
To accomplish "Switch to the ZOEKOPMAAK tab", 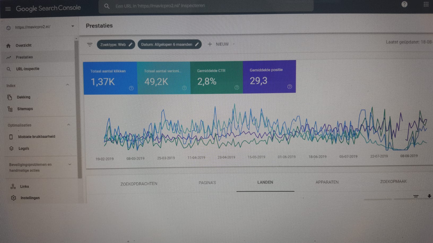I will tap(393, 182).
